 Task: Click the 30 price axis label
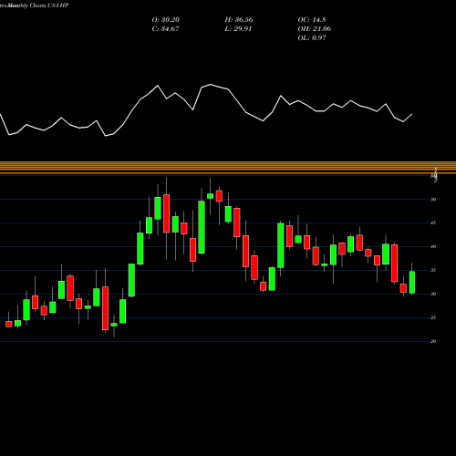click(433, 294)
